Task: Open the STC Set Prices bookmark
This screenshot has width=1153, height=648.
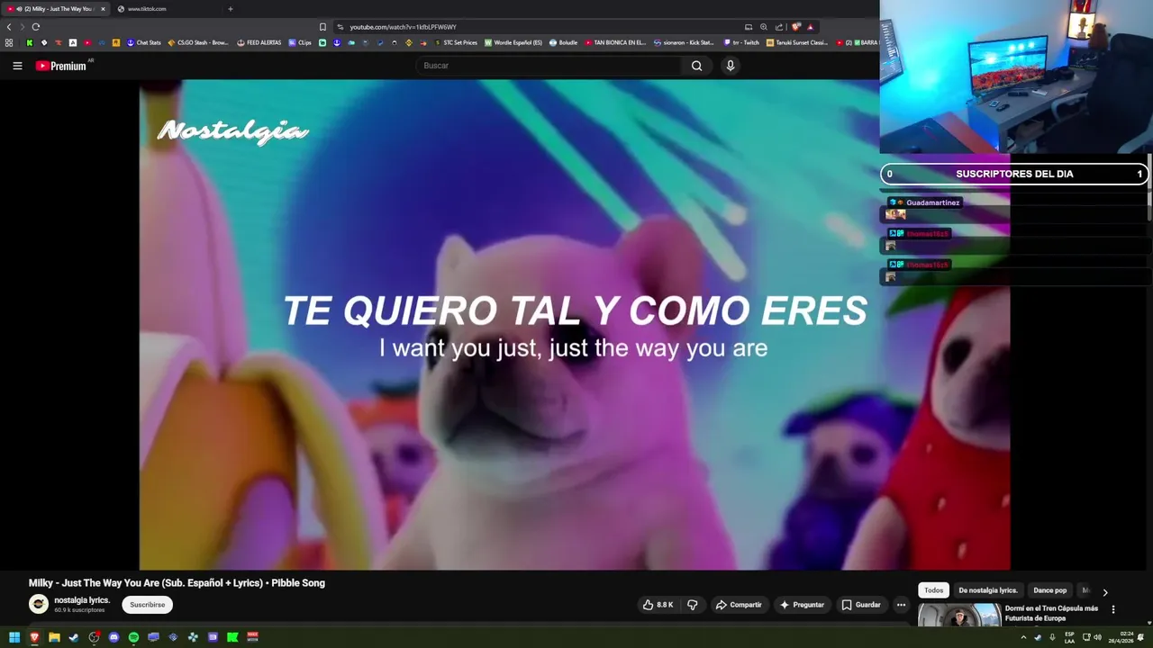Action: 456,42
